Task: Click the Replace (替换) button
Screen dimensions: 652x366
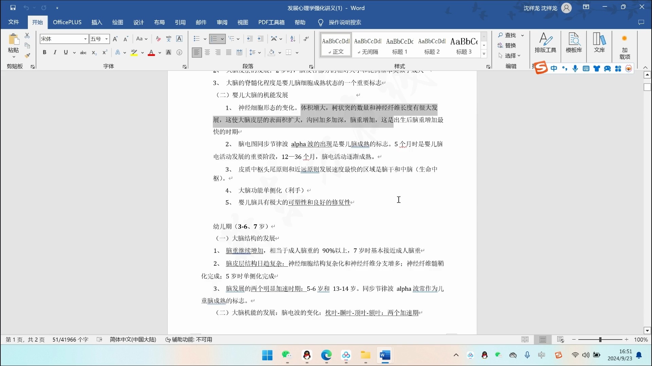Action: click(507, 45)
